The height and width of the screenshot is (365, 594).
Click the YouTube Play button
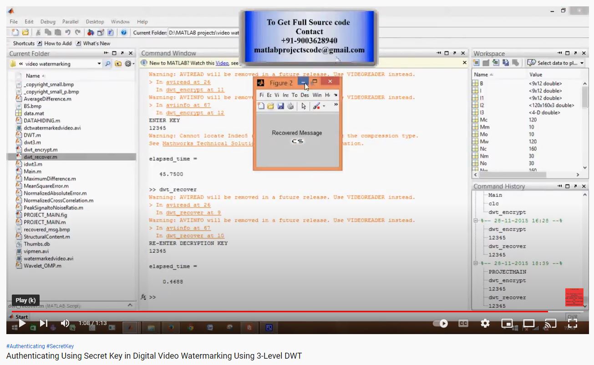tap(22, 323)
